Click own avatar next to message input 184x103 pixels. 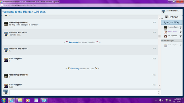tap(6, 92)
